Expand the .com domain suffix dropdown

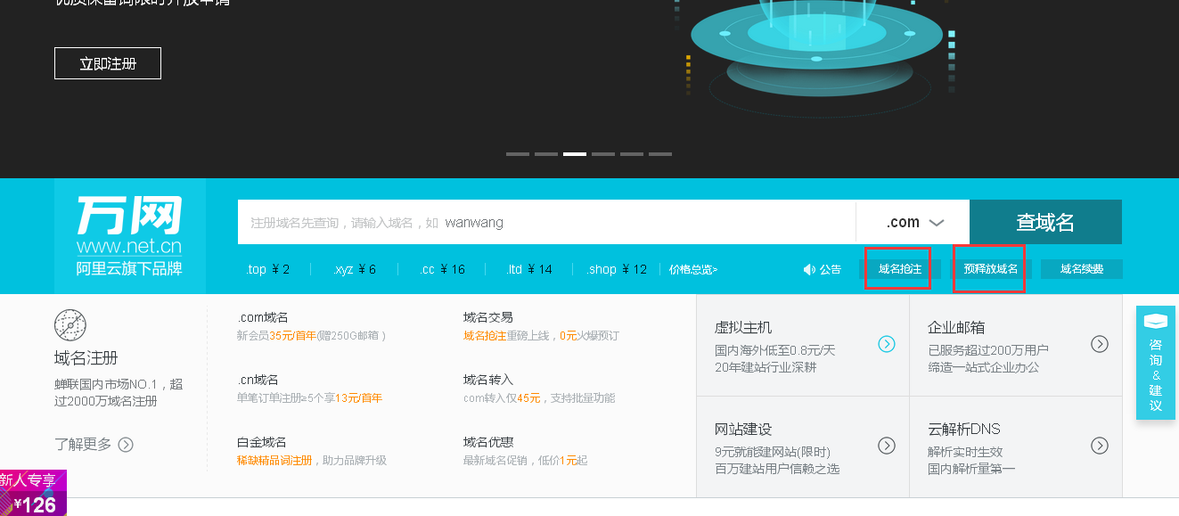point(913,222)
